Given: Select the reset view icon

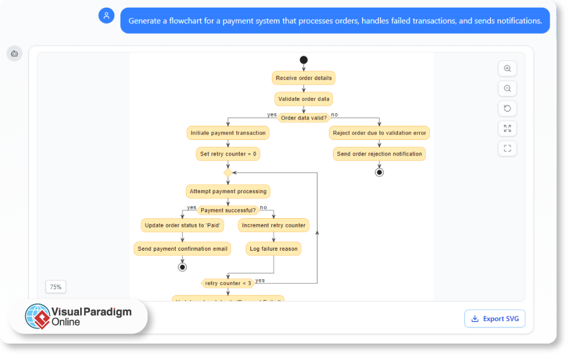Looking at the screenshot, I should 507,108.
